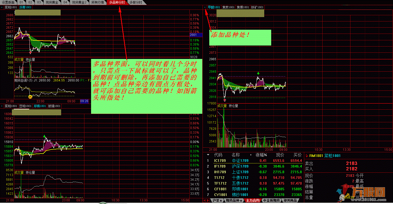
Task: Click the add-symbol dot beside 菜粕1801 top-left
Action: point(2,7)
